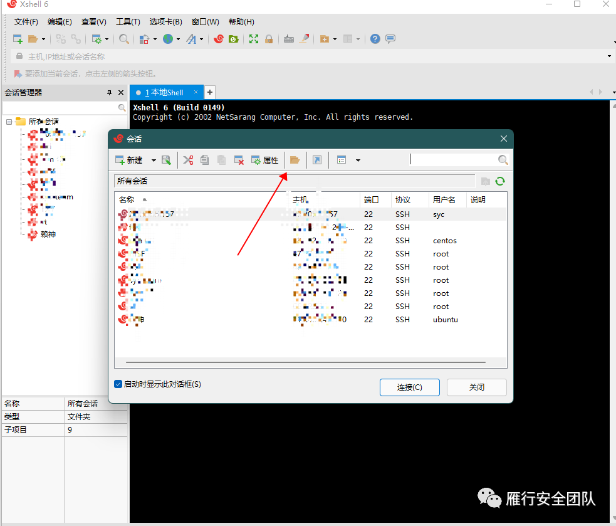
Task: Click horizontal scrollbar in session list
Action: click(x=306, y=362)
